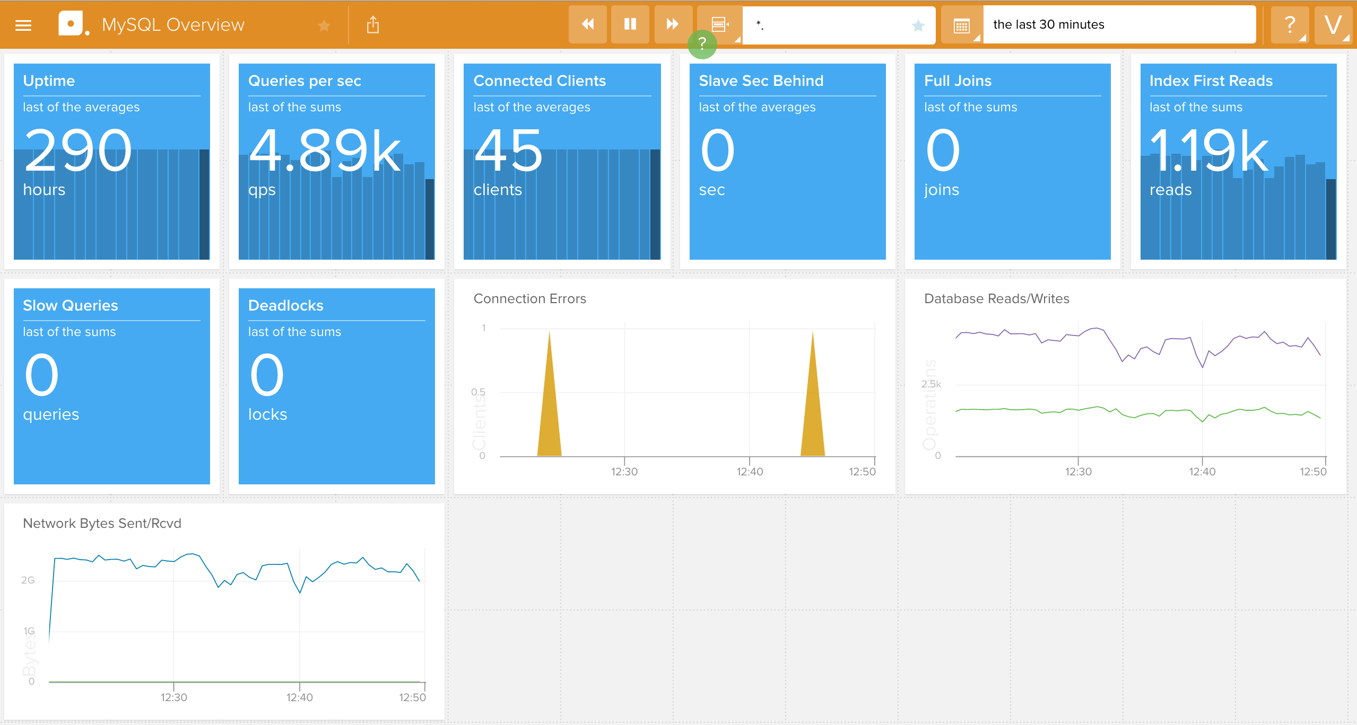Viewport: 1357px width, 725px height.
Task: Open the MySQL Overview dashboard title
Action: (x=173, y=24)
